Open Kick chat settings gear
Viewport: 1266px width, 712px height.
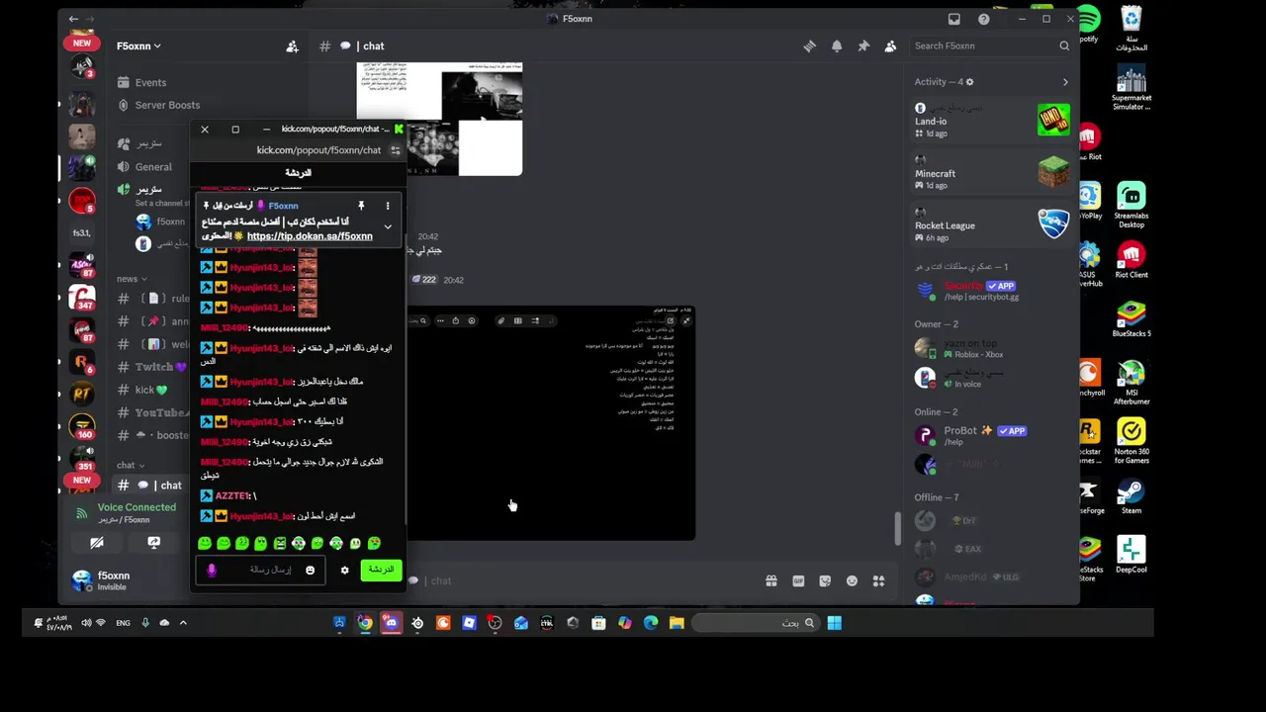tap(344, 571)
